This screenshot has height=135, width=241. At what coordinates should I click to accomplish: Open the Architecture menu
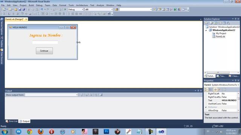tap(82, 5)
